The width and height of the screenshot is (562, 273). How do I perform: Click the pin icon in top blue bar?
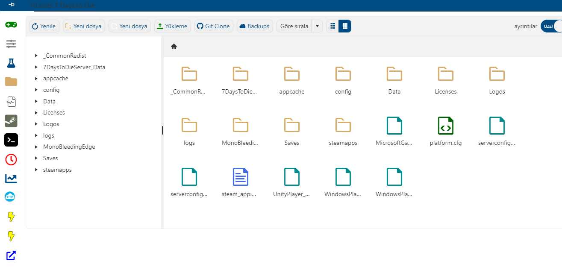tap(12, 4)
